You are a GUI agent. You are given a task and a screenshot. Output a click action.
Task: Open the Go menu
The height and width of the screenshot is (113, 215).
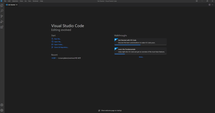[x=26, y=1]
